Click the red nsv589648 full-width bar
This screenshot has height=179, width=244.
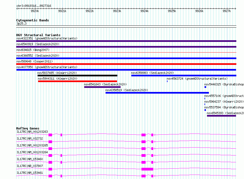(126, 64)
